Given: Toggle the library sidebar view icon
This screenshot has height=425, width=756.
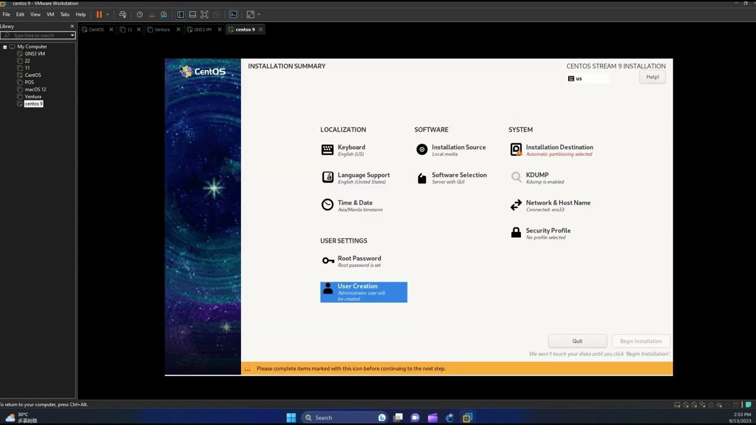Looking at the screenshot, I should click(x=181, y=14).
